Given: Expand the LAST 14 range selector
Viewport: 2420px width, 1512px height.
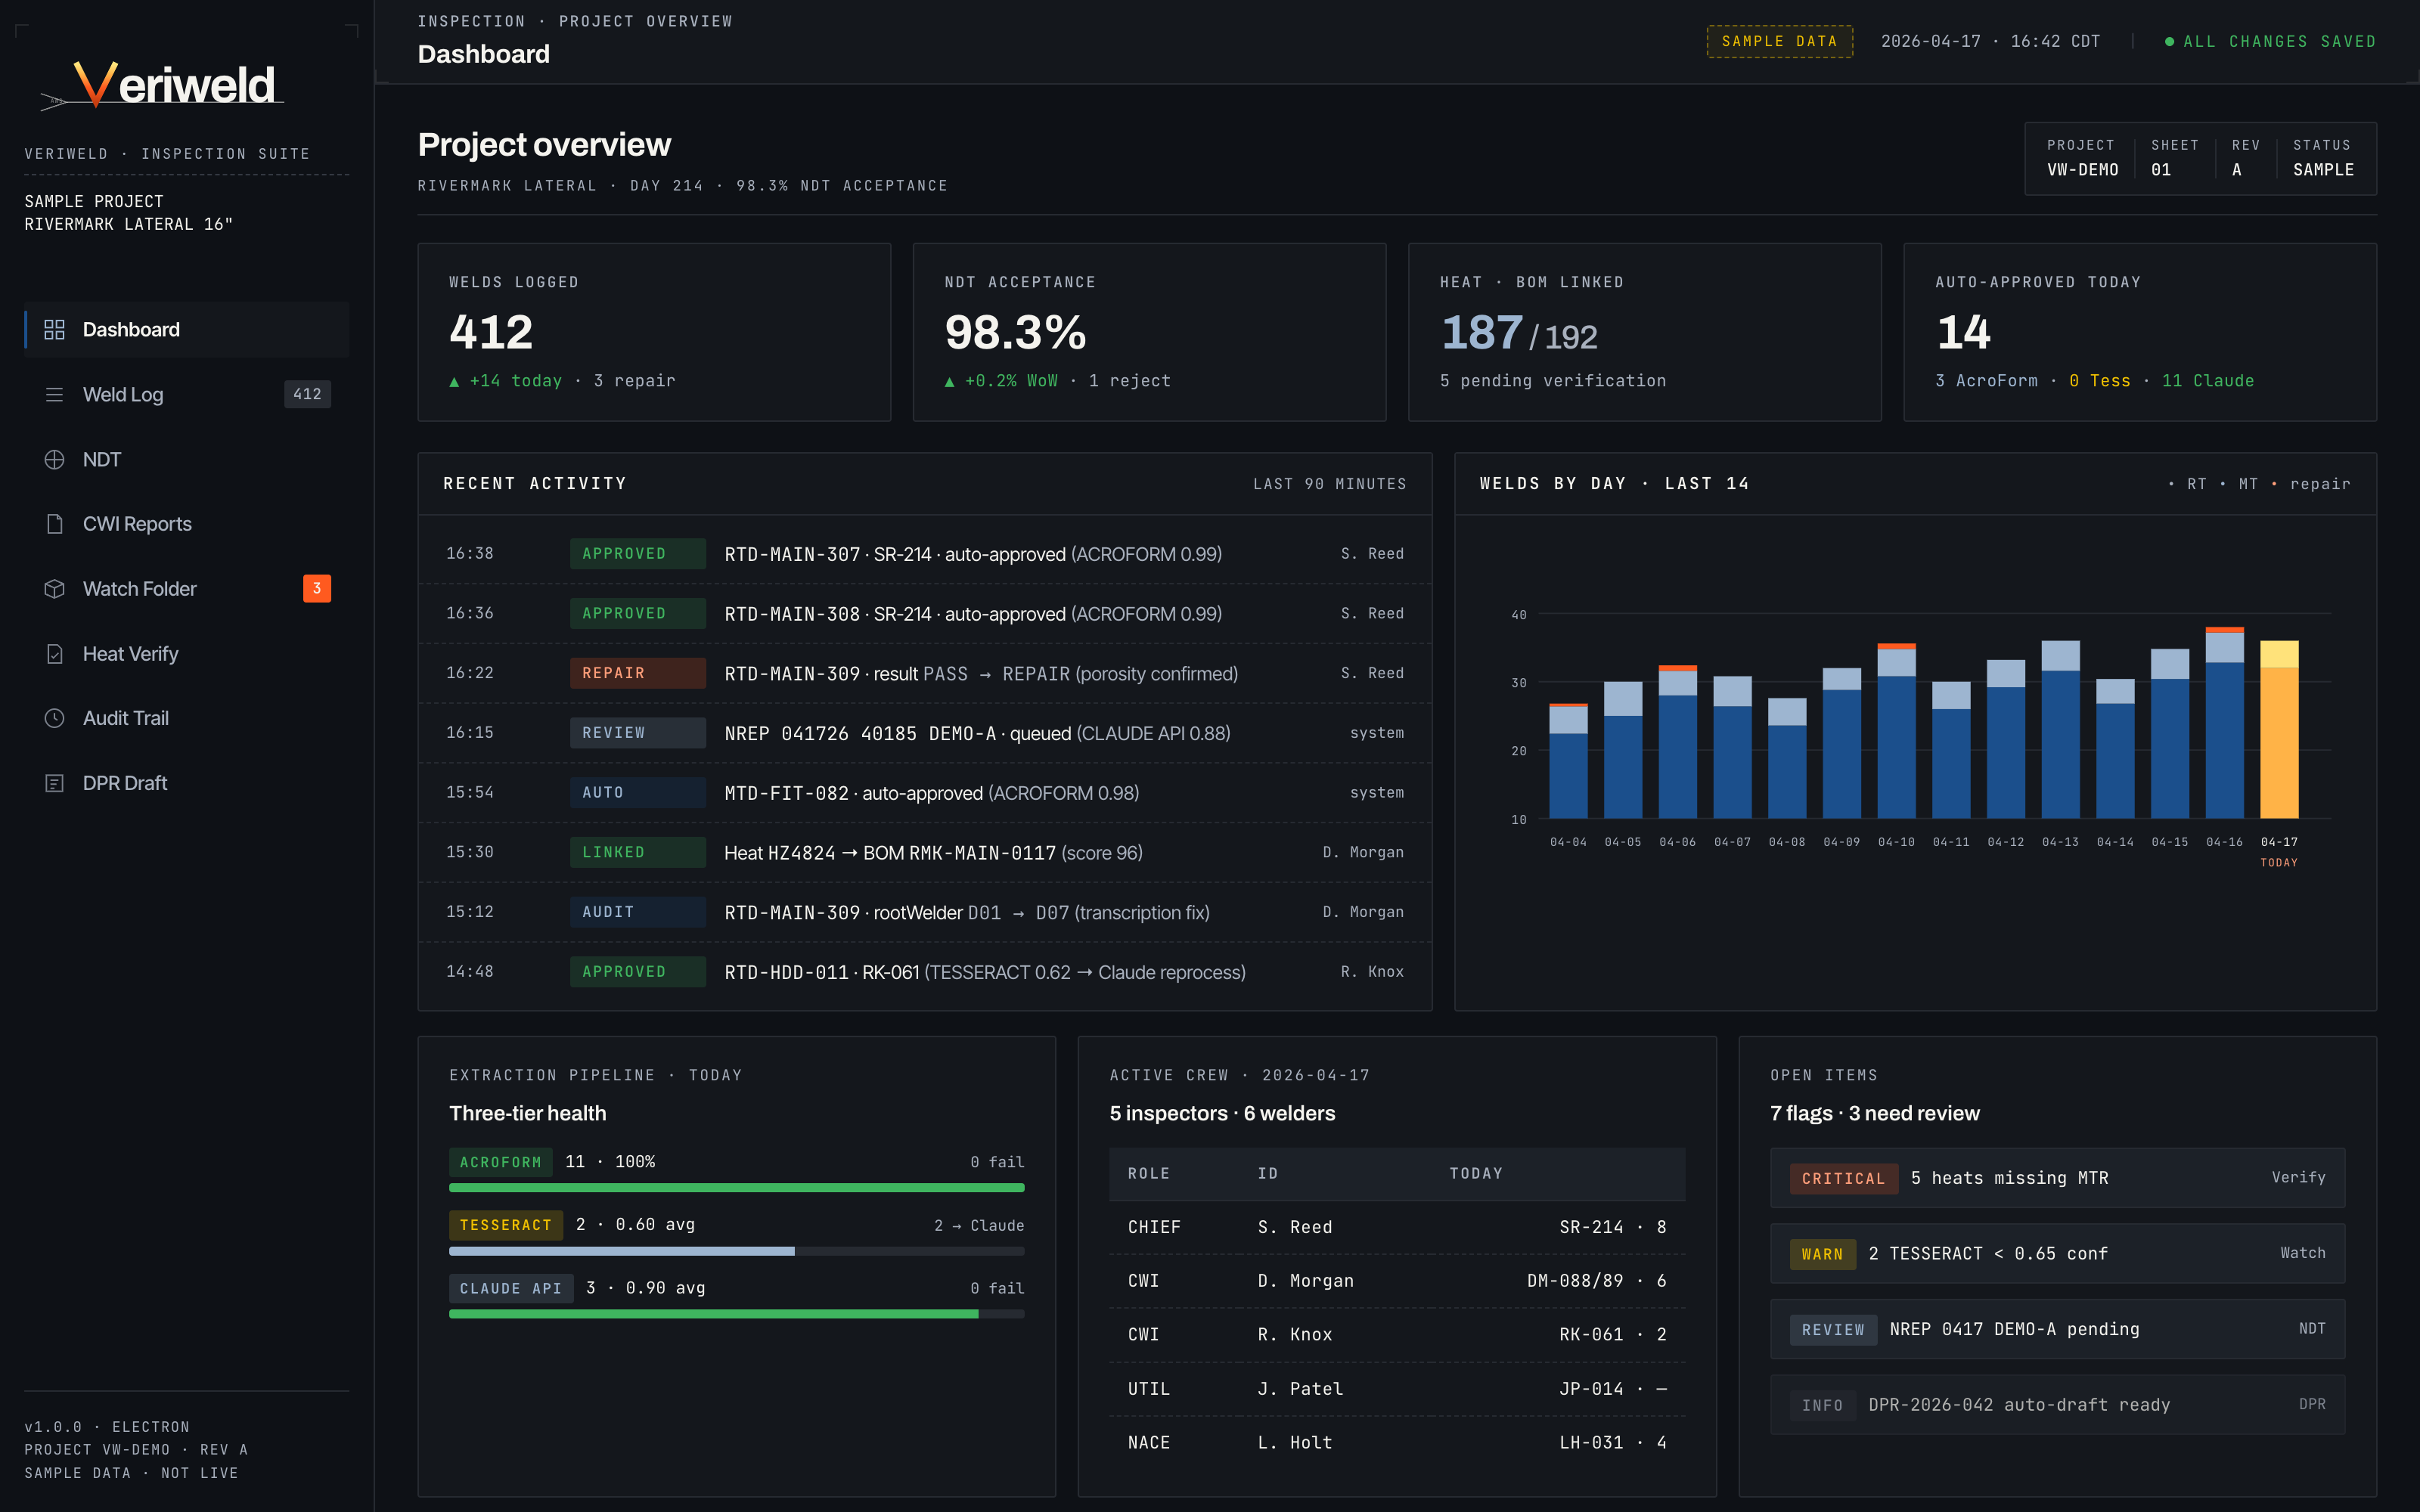Looking at the screenshot, I should pyautogui.click(x=1707, y=483).
